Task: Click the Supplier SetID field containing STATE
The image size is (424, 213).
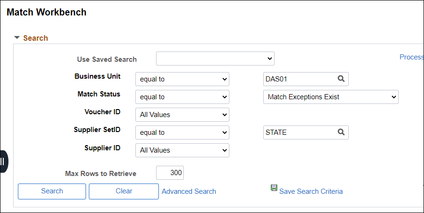Action: (x=306, y=132)
